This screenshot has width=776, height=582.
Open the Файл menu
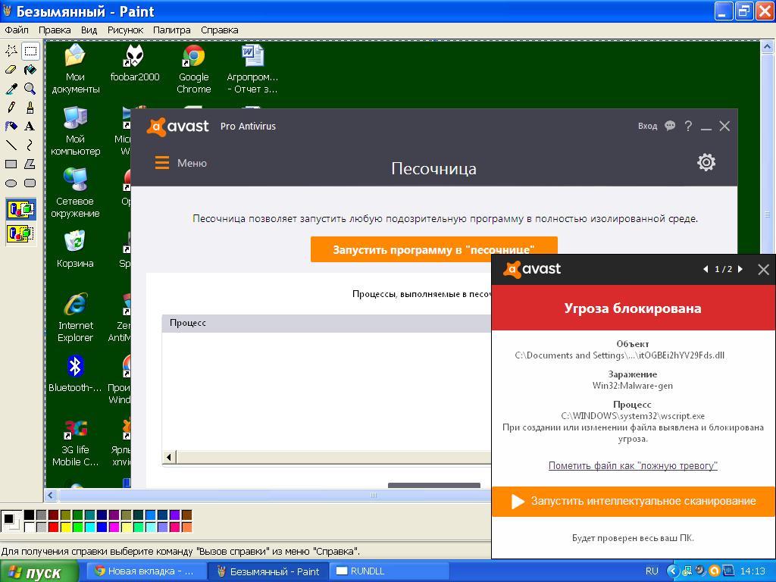tap(17, 30)
